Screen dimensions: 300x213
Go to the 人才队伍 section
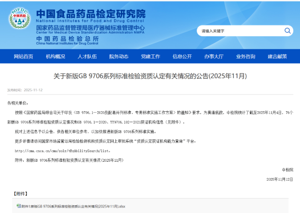pyautogui.click(x=87, y=57)
